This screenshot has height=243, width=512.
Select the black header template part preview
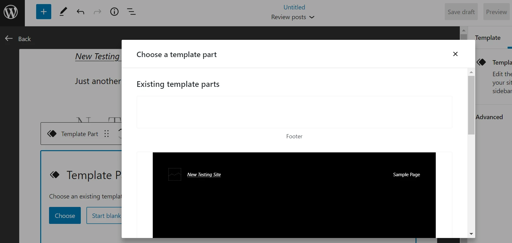pyautogui.click(x=294, y=195)
